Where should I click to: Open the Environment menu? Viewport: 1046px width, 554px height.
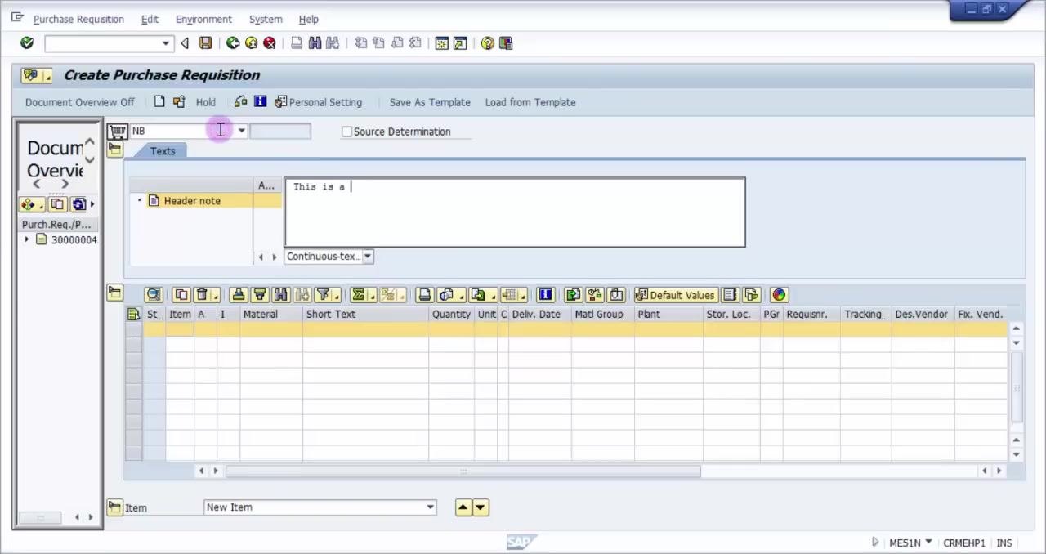click(x=203, y=19)
